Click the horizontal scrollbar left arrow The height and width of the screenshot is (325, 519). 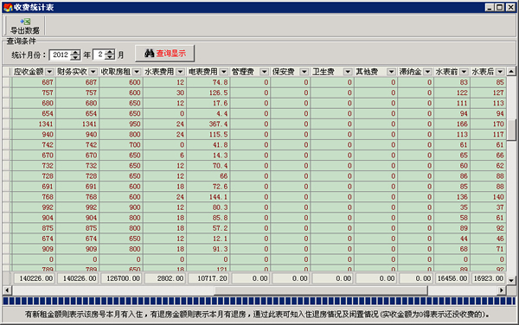click(7, 290)
